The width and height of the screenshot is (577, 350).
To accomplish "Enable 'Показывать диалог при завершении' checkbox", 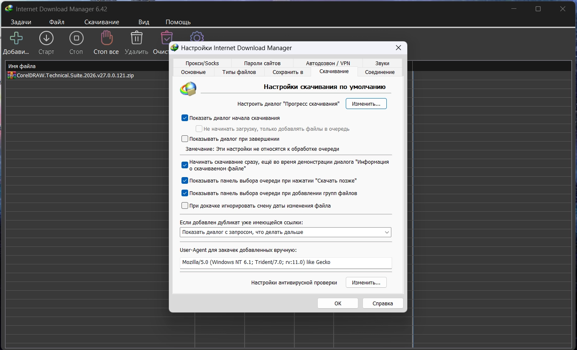I will click(185, 139).
